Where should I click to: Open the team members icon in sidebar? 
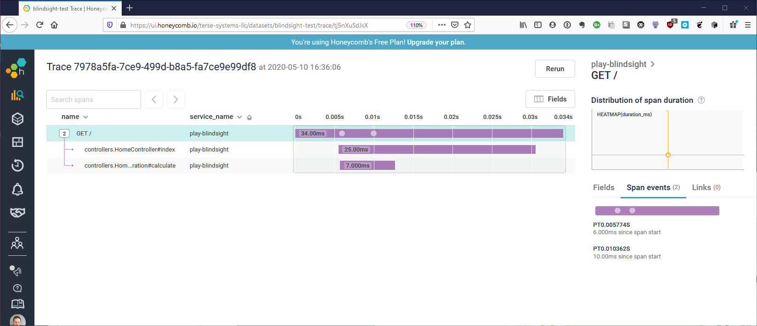(x=17, y=243)
